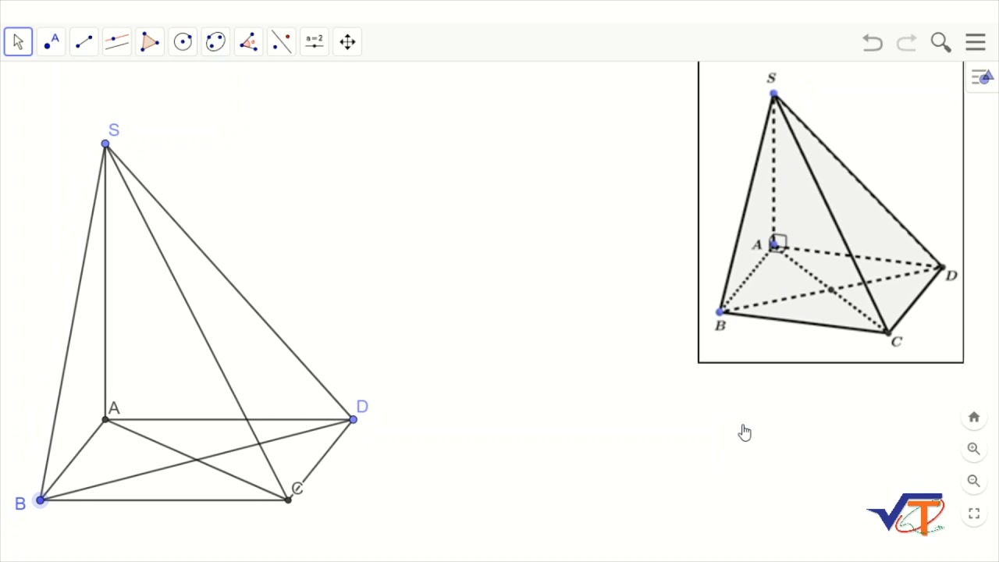999x562 pixels.
Task: Click point S in the reference image
Action: (x=773, y=94)
